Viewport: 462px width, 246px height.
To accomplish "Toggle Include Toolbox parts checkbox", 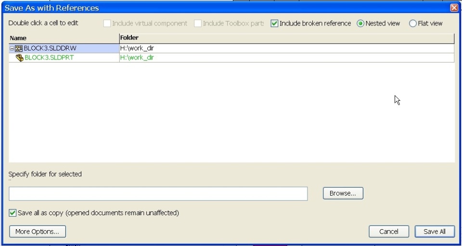I will click(x=197, y=24).
